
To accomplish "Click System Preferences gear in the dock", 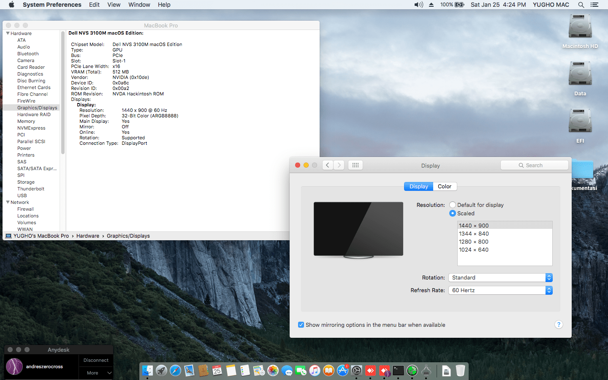I will [356, 371].
